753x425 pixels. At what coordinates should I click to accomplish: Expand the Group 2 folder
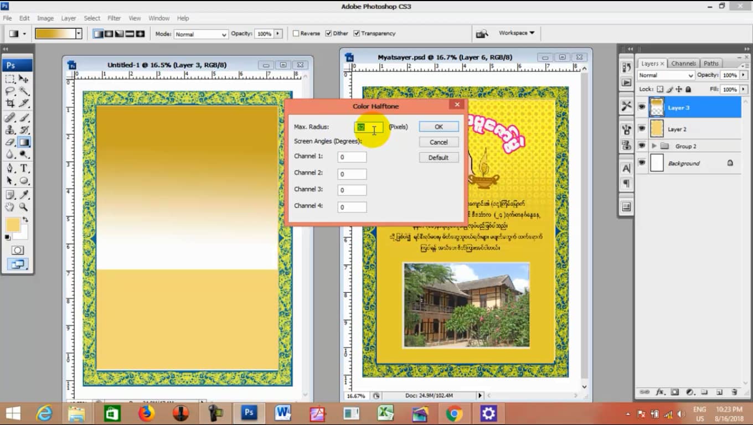[654, 146]
